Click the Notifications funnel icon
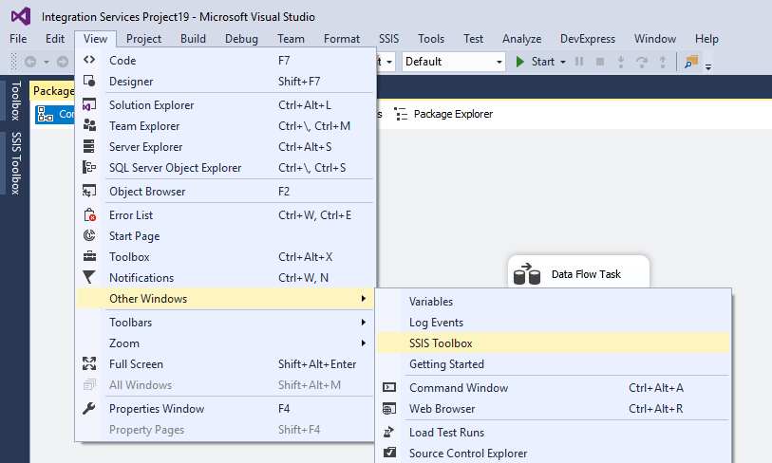The width and height of the screenshot is (772, 463). (x=89, y=277)
